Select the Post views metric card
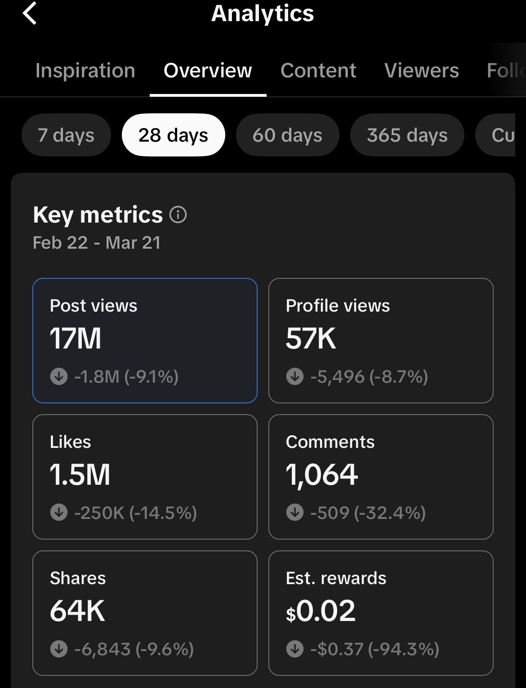Image resolution: width=526 pixels, height=688 pixels. click(x=145, y=340)
